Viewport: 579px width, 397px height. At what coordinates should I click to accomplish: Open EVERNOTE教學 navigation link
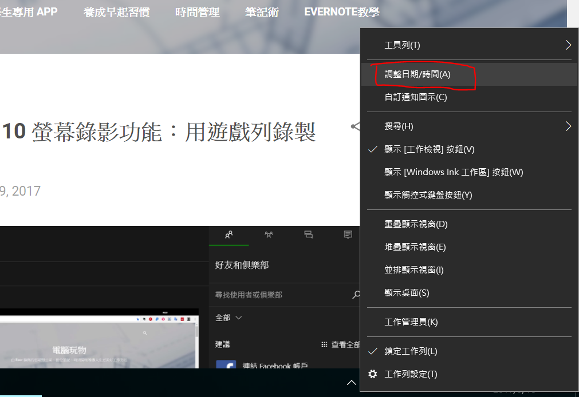[x=341, y=12]
